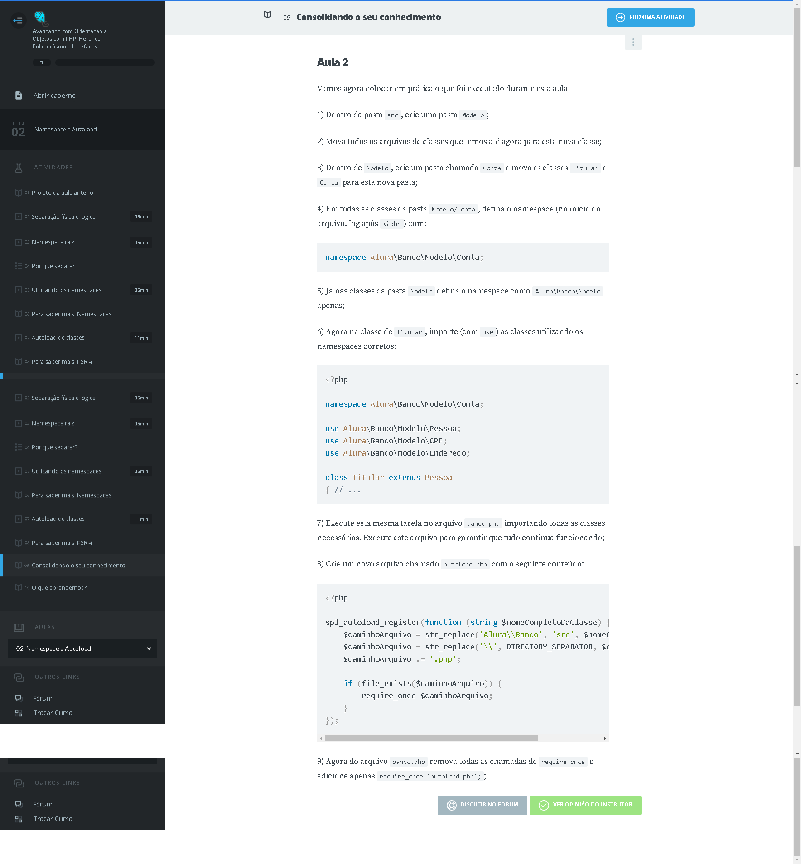Click the code block horizontal scrollbar
Screen dimensions: 801x864
pos(431,738)
